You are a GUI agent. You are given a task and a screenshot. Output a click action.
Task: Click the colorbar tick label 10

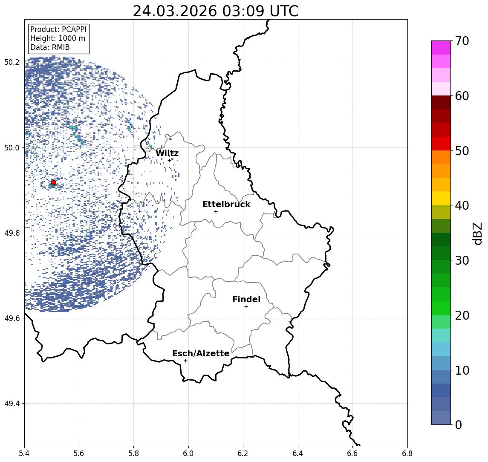click(x=462, y=370)
